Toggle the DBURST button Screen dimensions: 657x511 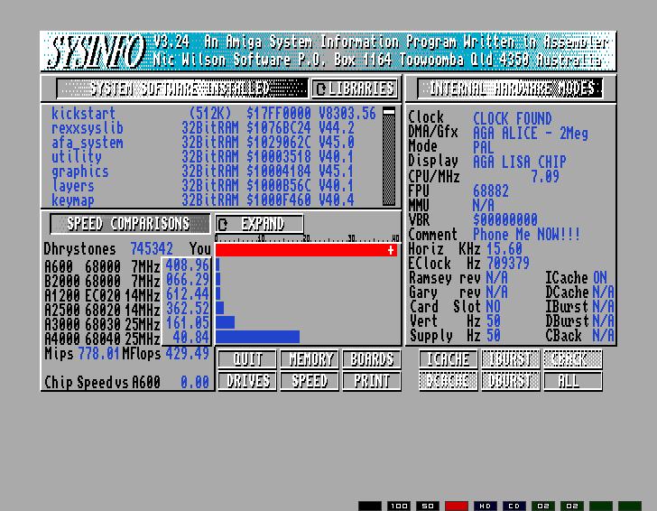[x=511, y=381]
